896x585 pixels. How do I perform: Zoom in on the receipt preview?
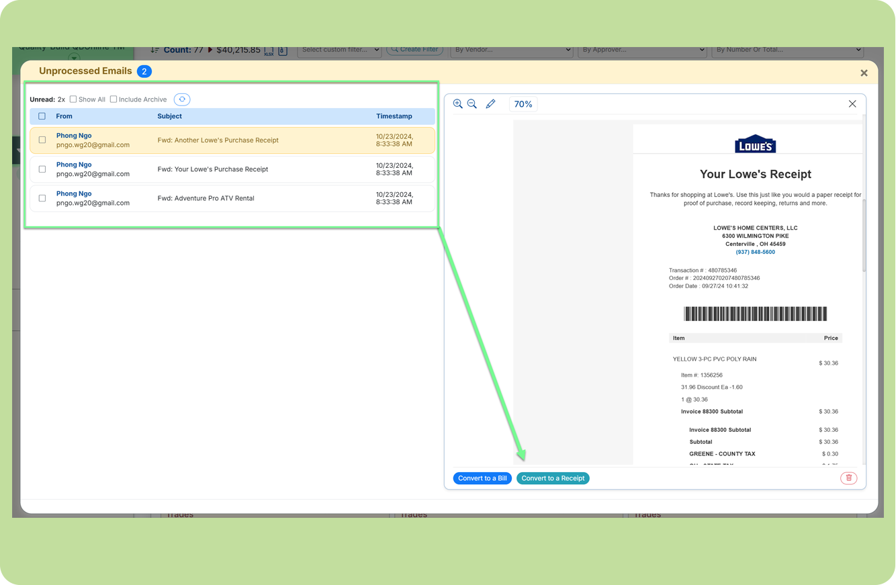[x=458, y=104]
